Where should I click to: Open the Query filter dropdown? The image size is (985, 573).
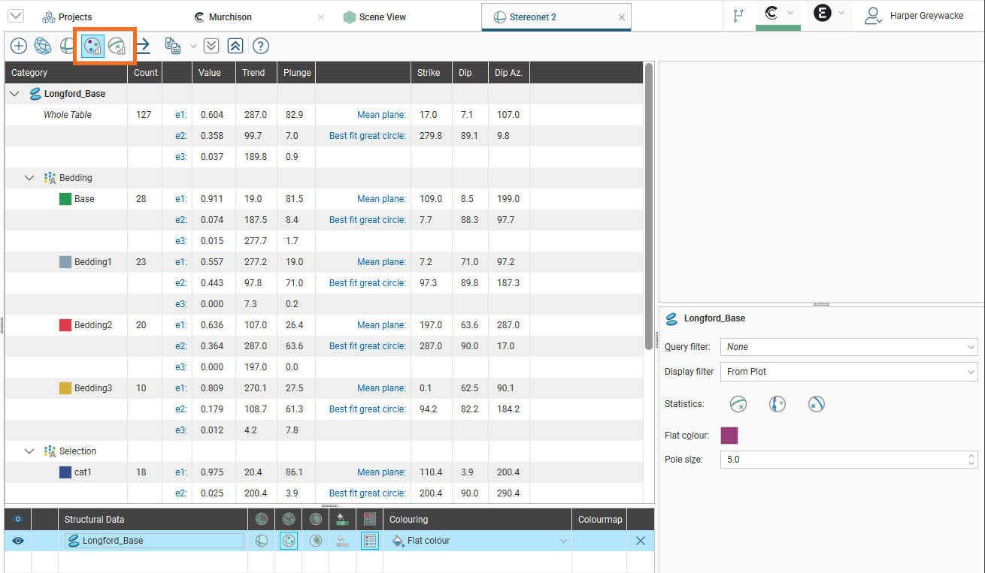click(x=848, y=347)
